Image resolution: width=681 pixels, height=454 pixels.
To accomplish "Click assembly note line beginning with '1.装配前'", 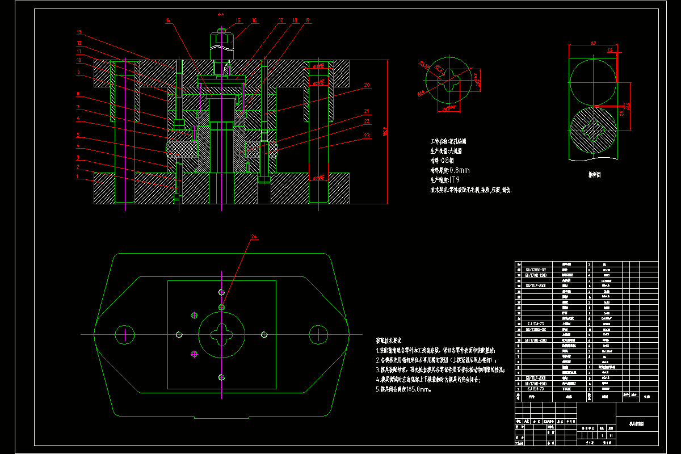I will coord(435,351).
